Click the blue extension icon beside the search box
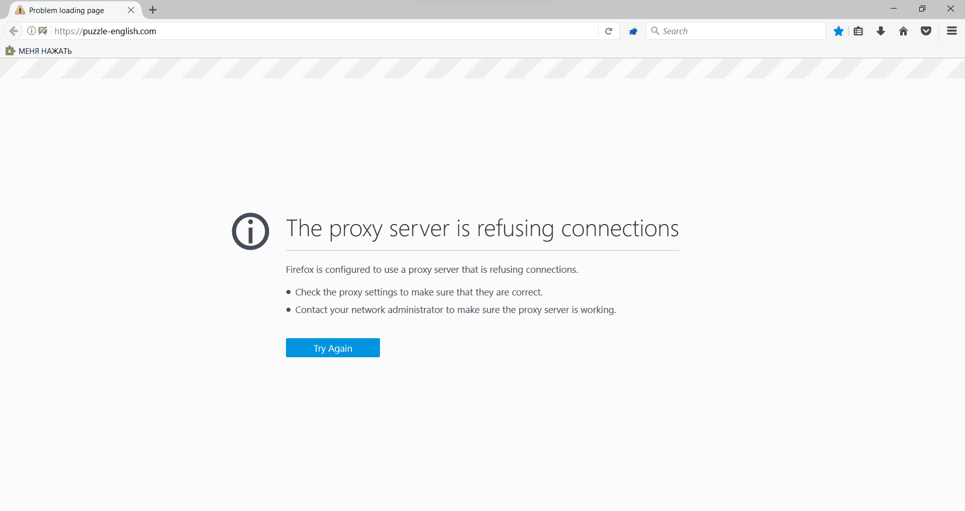Screen dimensions: 965x511 click(x=633, y=31)
